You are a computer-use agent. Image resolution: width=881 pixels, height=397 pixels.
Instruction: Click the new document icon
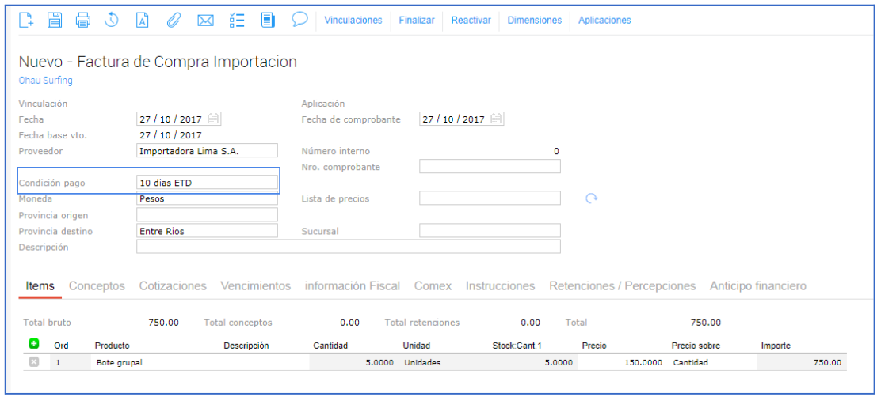(x=26, y=21)
